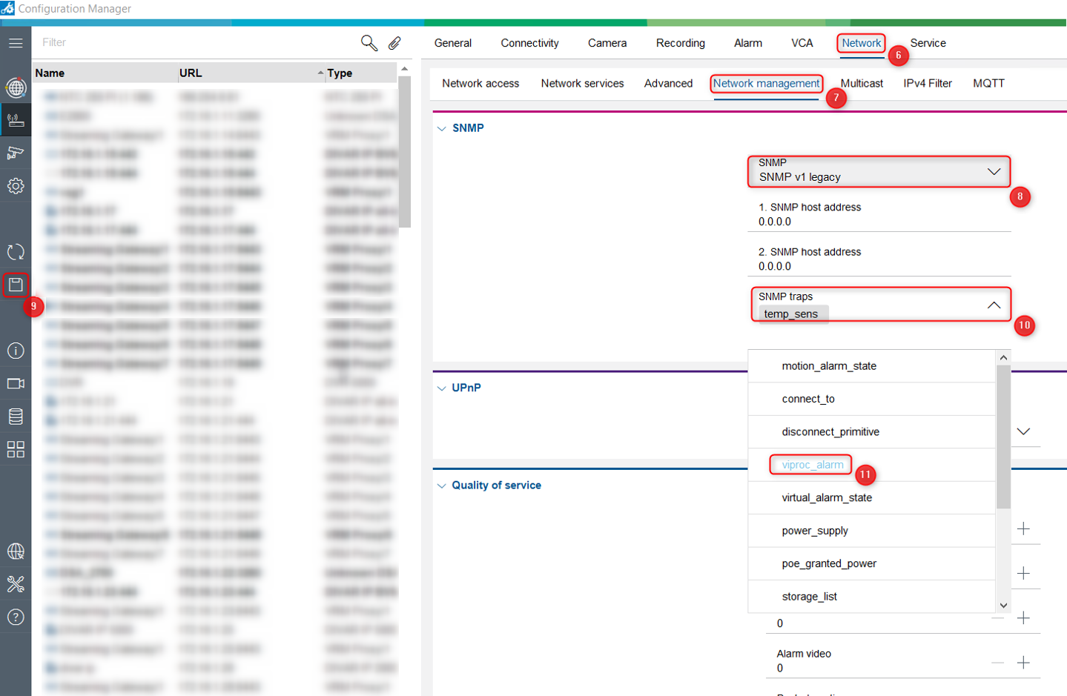
Task: Select viproc_alarm from the traps list
Action: coord(812,465)
